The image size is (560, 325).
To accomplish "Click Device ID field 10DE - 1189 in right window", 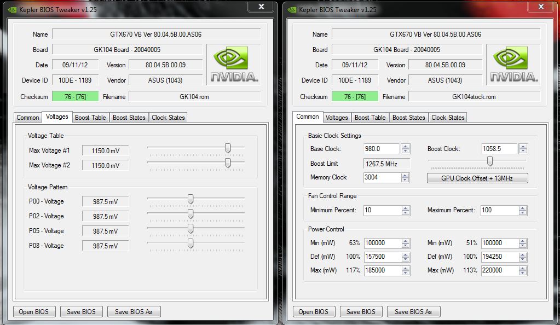I will [355, 80].
